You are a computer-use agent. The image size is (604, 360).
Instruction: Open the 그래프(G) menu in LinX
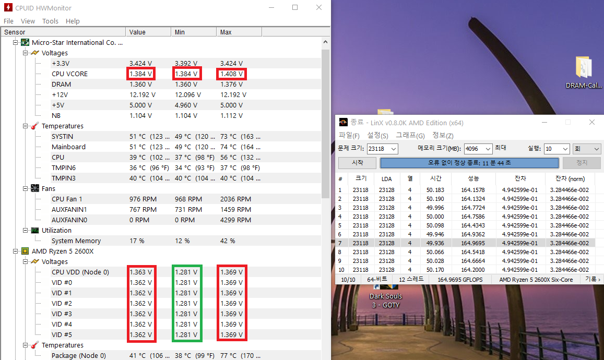tap(410, 136)
